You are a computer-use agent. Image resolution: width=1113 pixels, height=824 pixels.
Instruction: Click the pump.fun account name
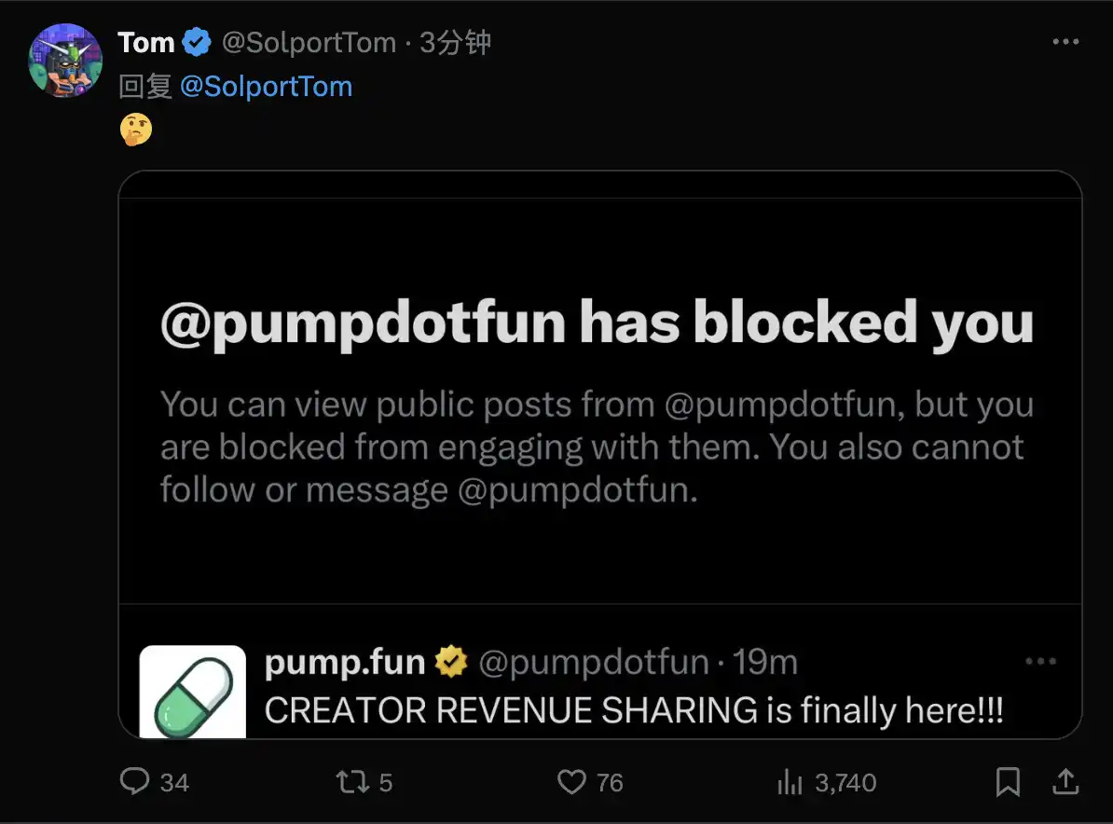point(344,663)
